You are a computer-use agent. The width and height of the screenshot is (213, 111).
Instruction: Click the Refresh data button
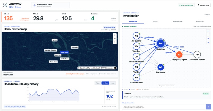pyautogui.click(x=203, y=5)
